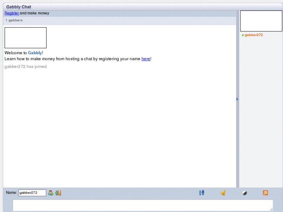Click the black-and-white contrast circle icon
283x212 pixels.
pos(244,193)
